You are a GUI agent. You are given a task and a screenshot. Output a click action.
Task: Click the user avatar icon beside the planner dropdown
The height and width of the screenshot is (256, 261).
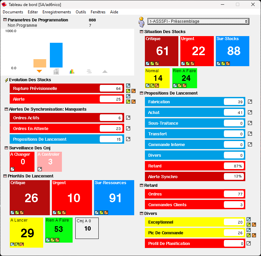coord(141,22)
